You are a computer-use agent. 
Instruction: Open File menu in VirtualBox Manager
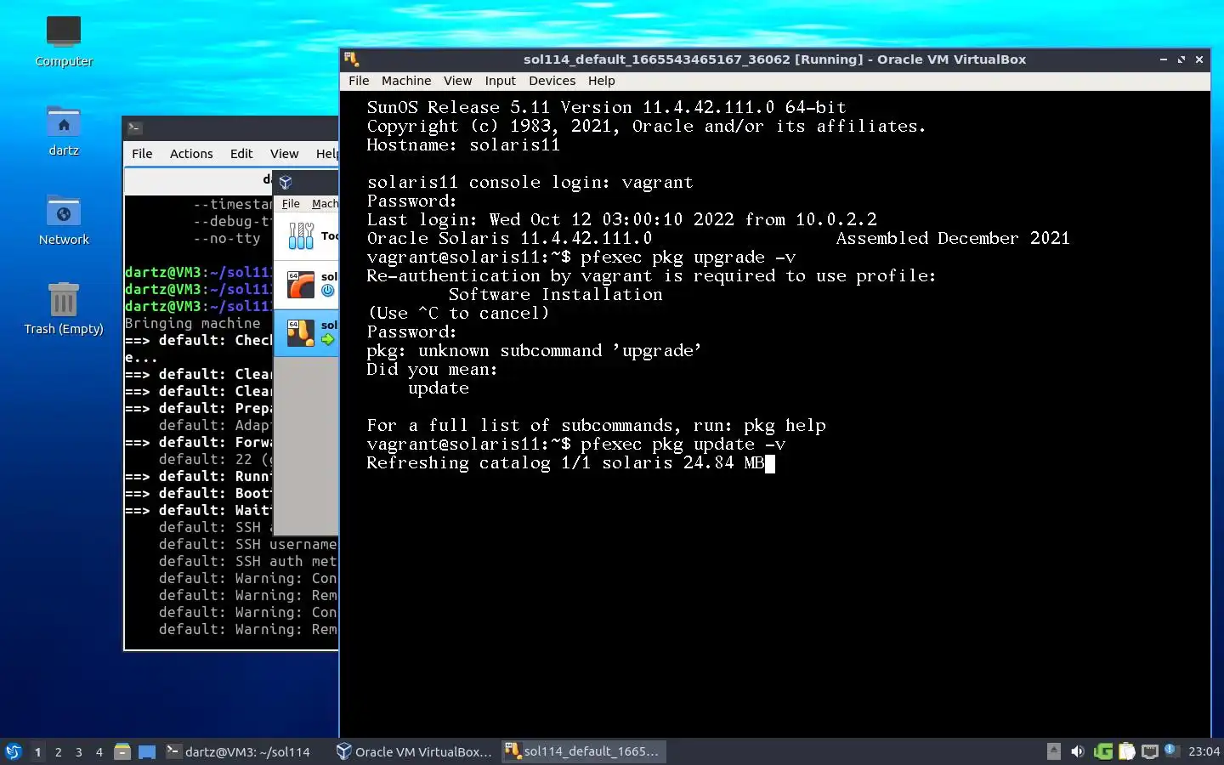click(x=291, y=204)
